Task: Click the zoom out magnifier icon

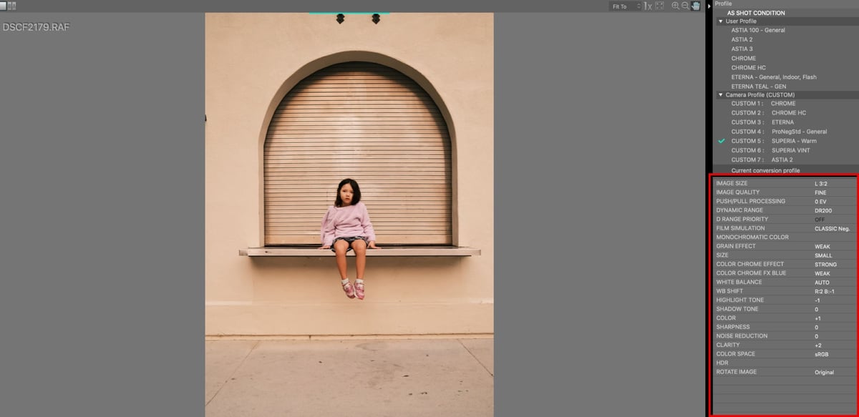Action: tap(684, 6)
